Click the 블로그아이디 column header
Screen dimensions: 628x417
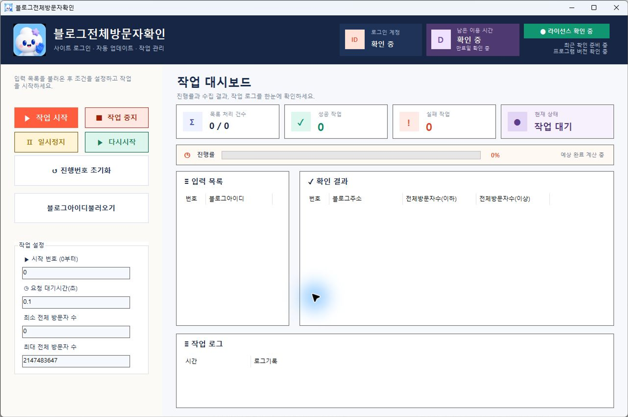(239, 198)
